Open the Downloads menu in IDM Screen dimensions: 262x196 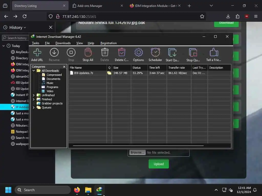click(63, 43)
